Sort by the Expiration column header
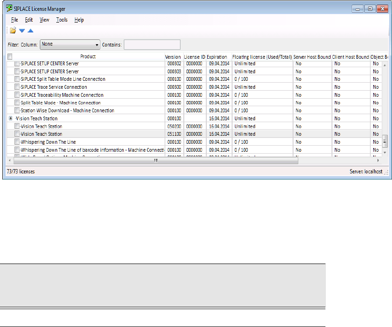 (x=218, y=57)
